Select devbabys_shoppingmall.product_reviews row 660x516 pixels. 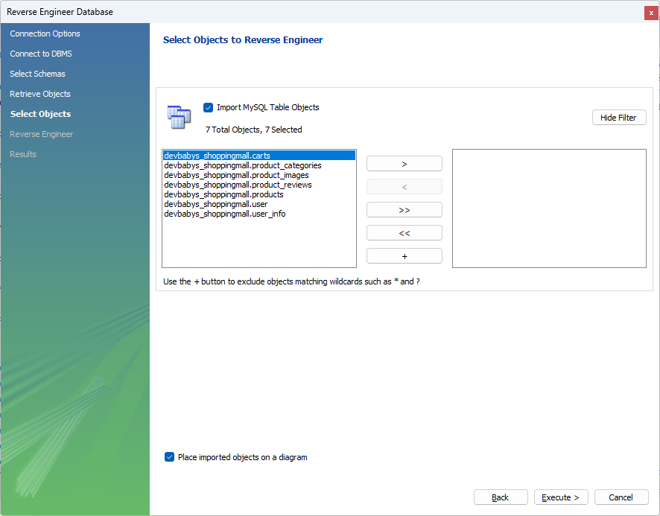pyautogui.click(x=259, y=185)
